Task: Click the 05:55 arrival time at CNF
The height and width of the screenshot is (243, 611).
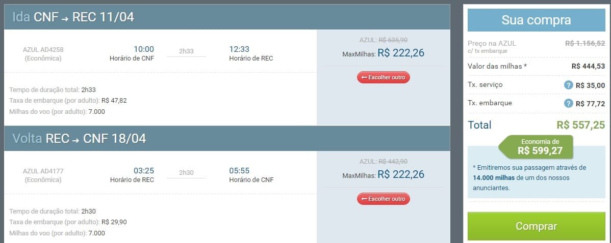Action: tap(239, 171)
